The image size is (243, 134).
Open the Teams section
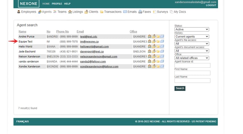60,12
